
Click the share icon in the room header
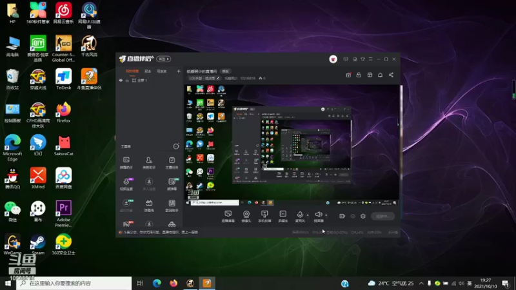pyautogui.click(x=391, y=75)
